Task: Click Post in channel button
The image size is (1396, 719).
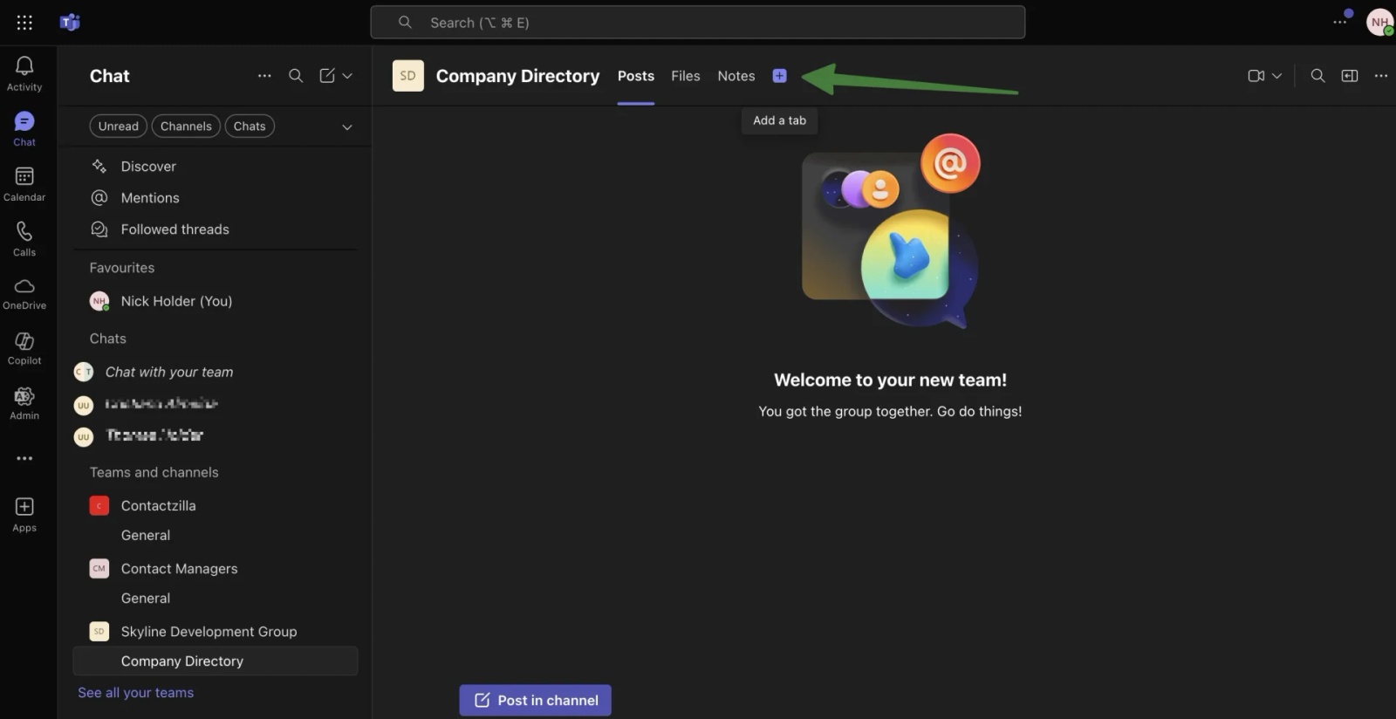Action: tap(536, 700)
